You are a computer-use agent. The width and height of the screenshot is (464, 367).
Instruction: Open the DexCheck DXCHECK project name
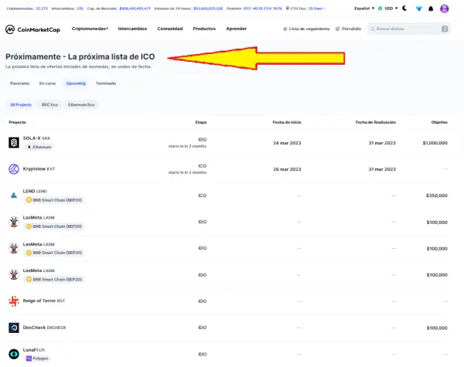44,328
